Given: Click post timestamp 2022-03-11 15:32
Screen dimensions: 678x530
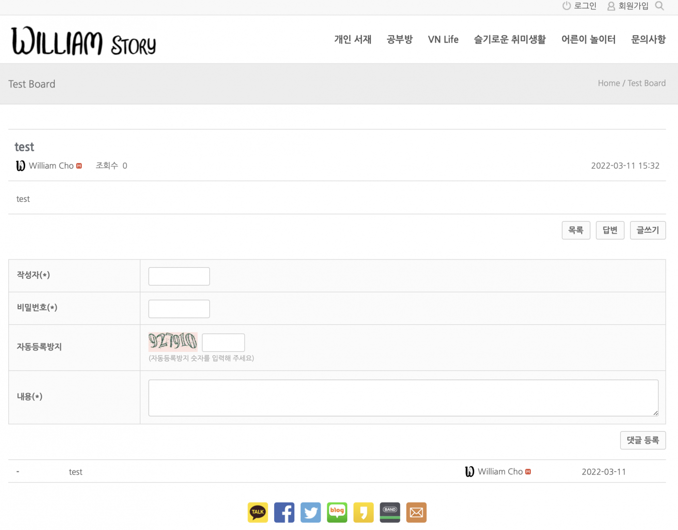Looking at the screenshot, I should [x=625, y=166].
